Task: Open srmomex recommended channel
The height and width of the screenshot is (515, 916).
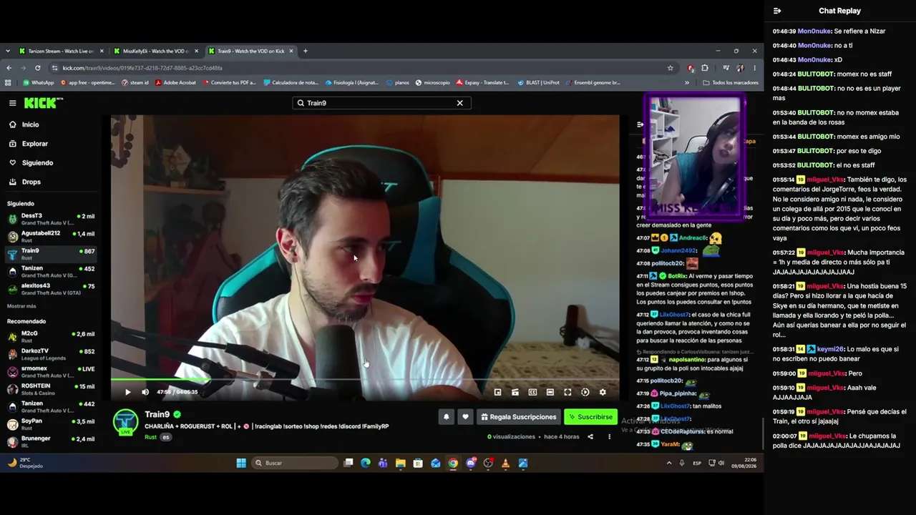Action: tap(51, 372)
